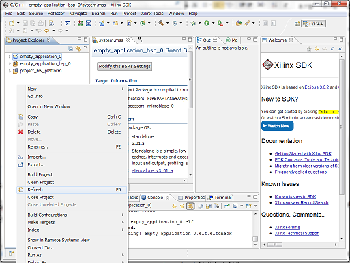Toggle Link with Editor in Project Explorer
The image size is (350, 263).
78,48
